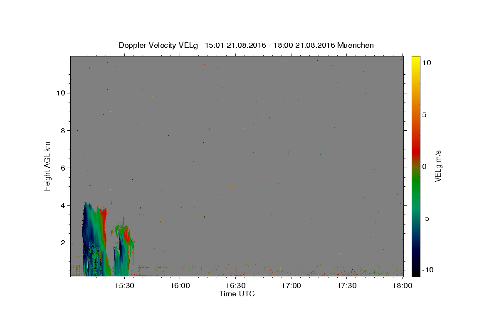
Task: Click the yellow top of the colorbar
Action: (416, 60)
